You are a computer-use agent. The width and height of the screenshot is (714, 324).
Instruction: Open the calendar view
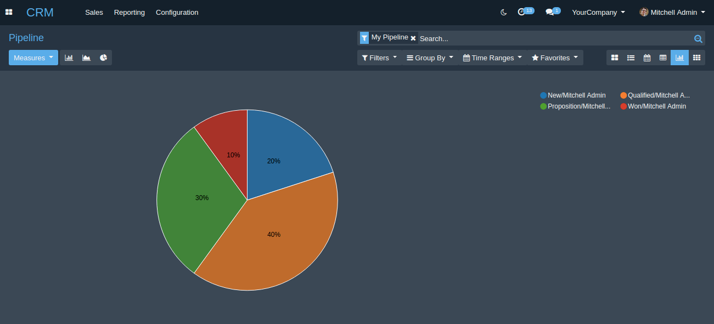click(647, 58)
